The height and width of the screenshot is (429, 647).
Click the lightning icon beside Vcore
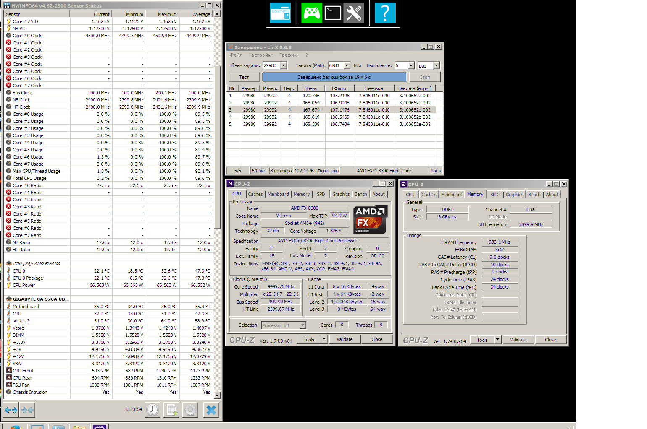[8, 328]
